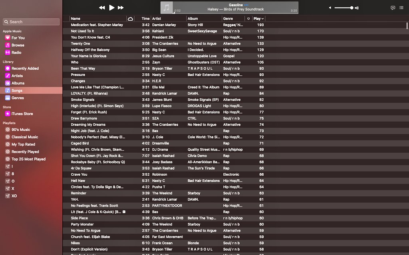Seek on the track progress bar
409x255 pixels.
[x=236, y=13]
